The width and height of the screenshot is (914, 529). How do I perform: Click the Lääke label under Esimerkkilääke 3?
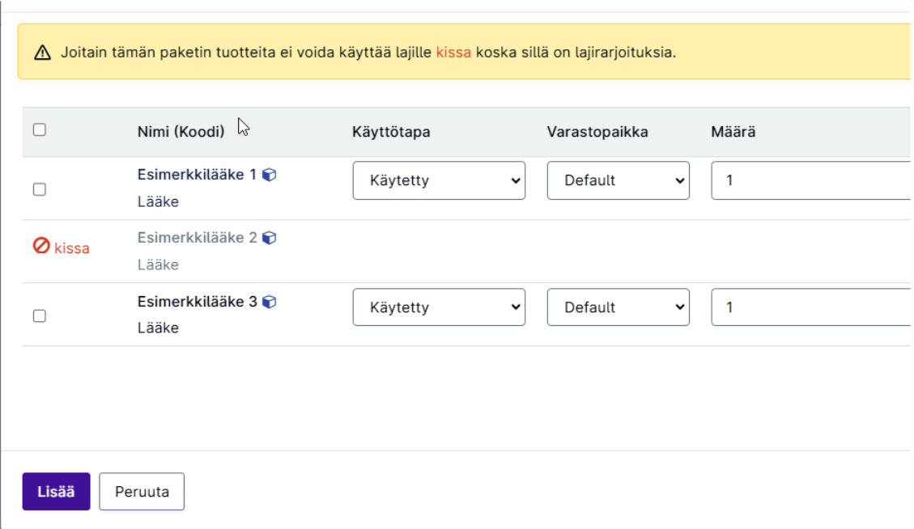[x=158, y=328]
